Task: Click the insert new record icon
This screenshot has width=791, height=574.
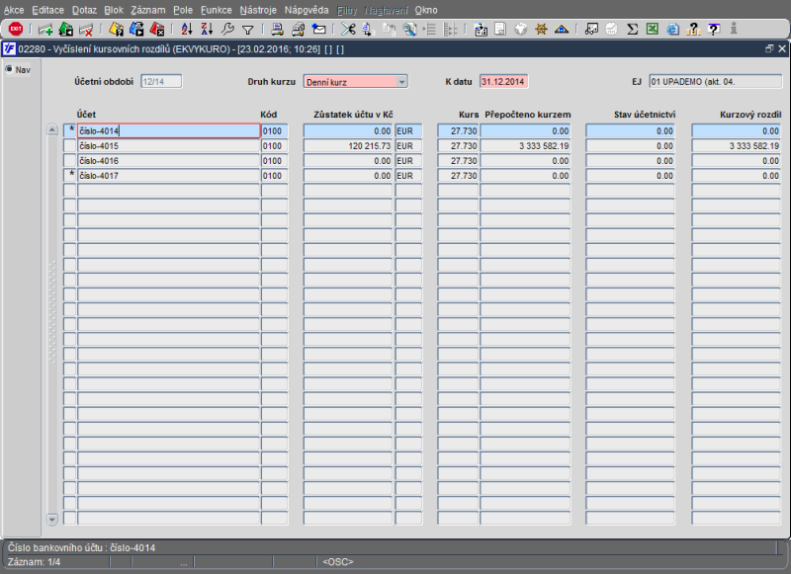Action: tap(45, 29)
